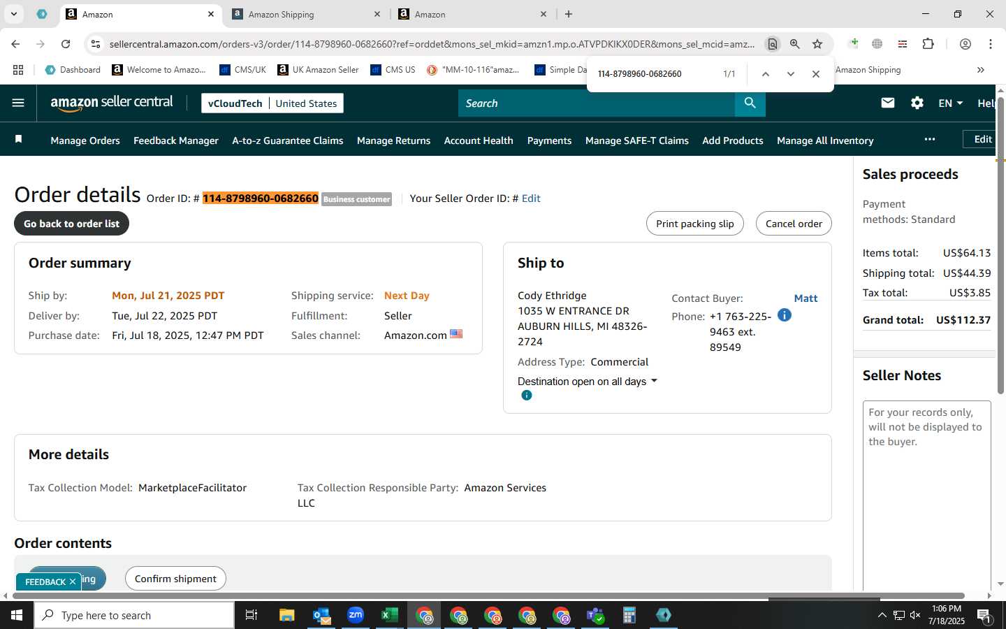This screenshot has width=1006, height=629.
Task: Click the destination hours info icon
Action: 527,396
